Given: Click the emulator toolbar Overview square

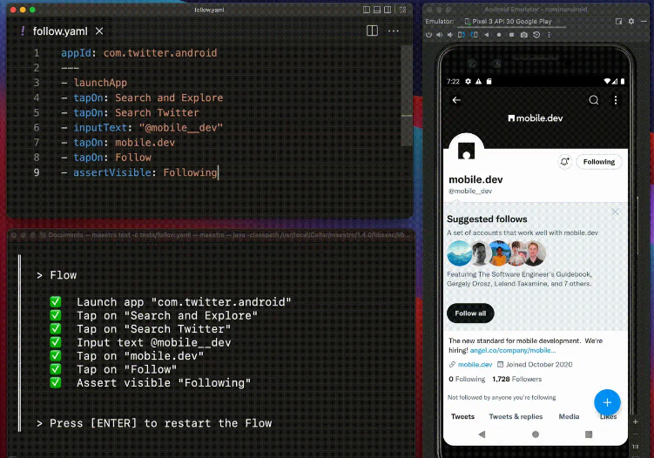Looking at the screenshot, I should coord(511,35).
